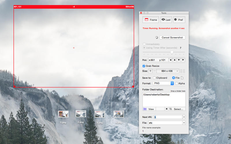Click Cancel Screenshot button
231x144 pixels.
click(x=172, y=37)
